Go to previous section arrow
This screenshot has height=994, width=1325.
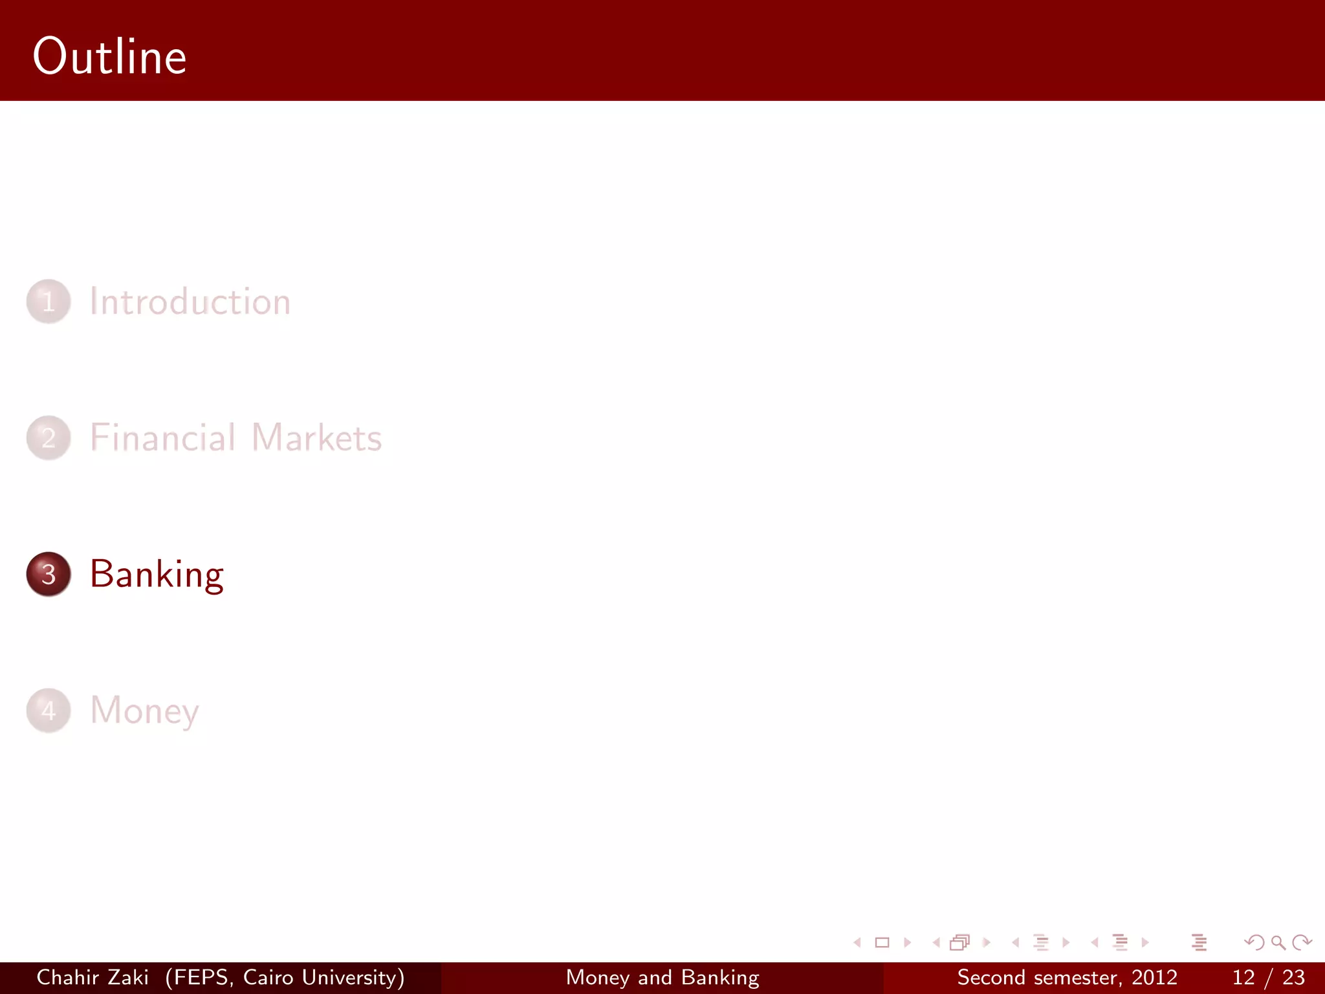tap(1095, 943)
